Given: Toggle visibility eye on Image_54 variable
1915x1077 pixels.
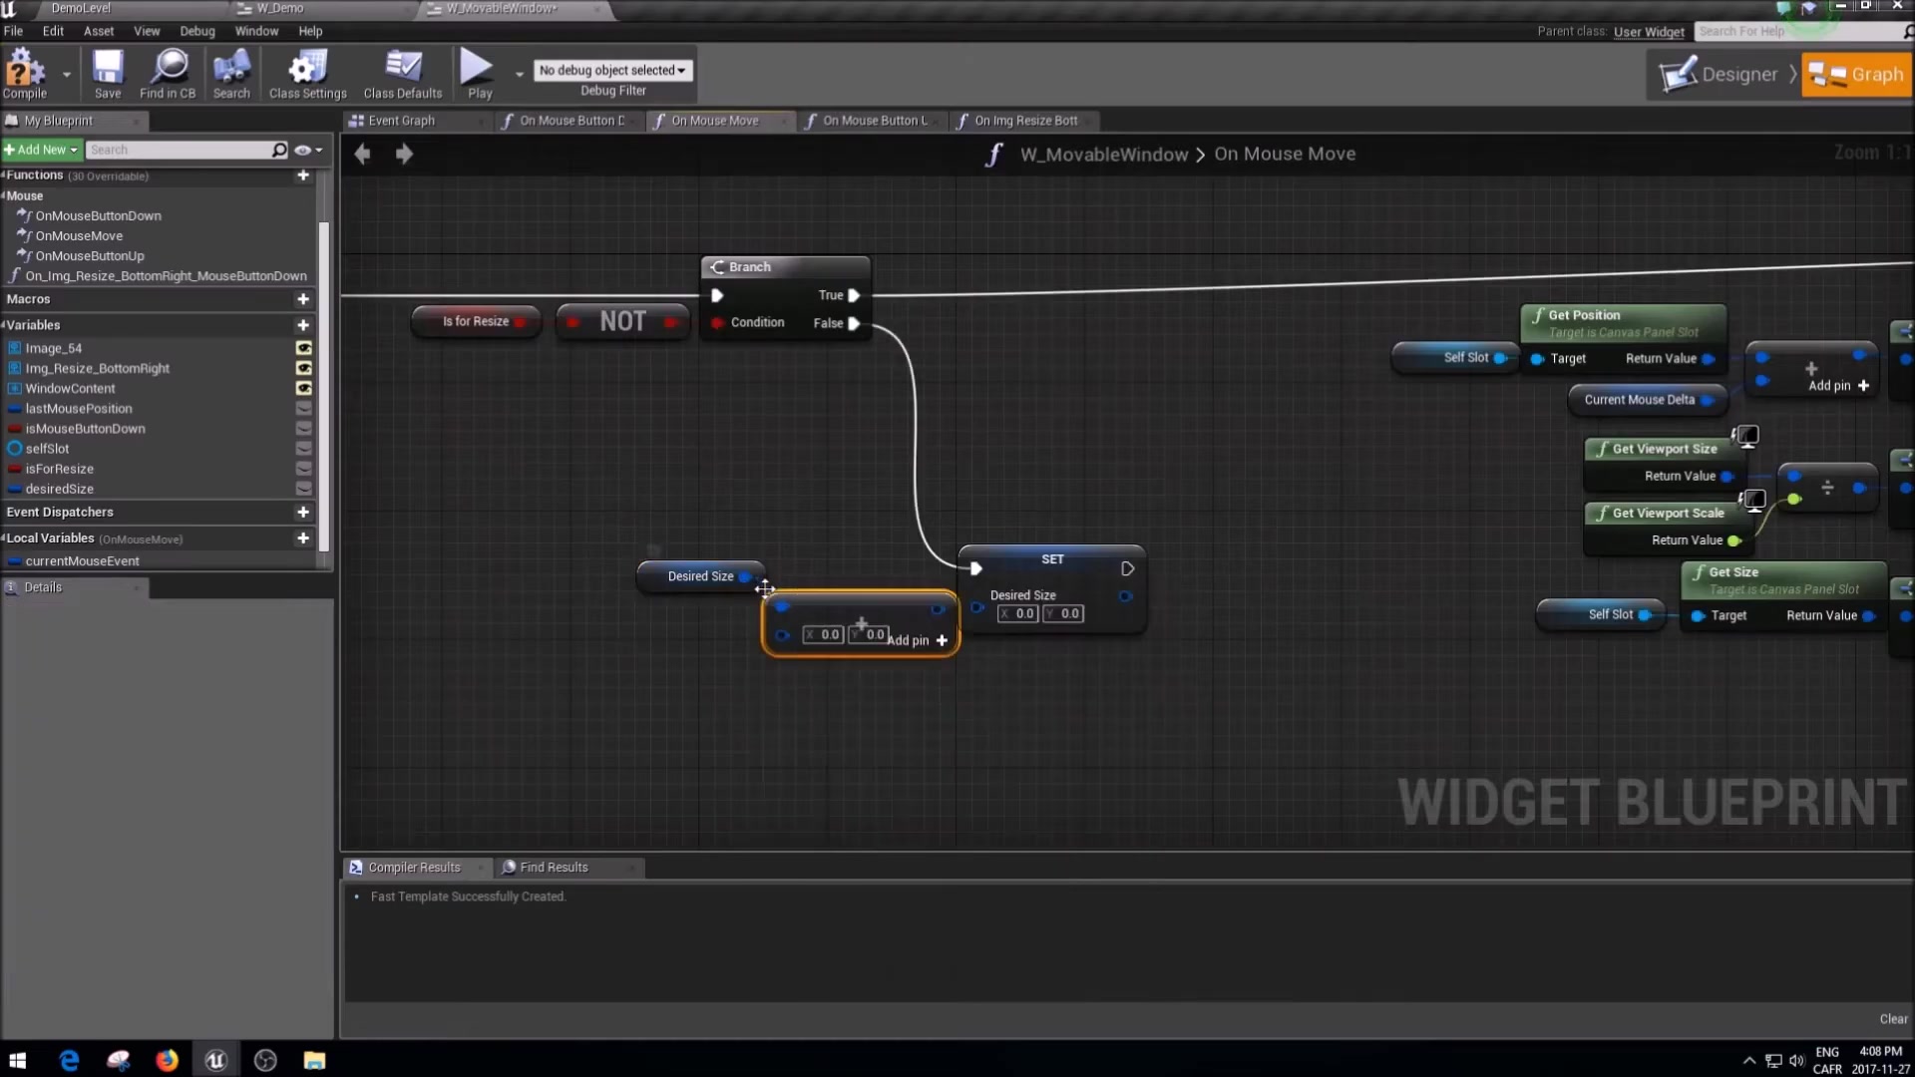Looking at the screenshot, I should click(x=303, y=348).
